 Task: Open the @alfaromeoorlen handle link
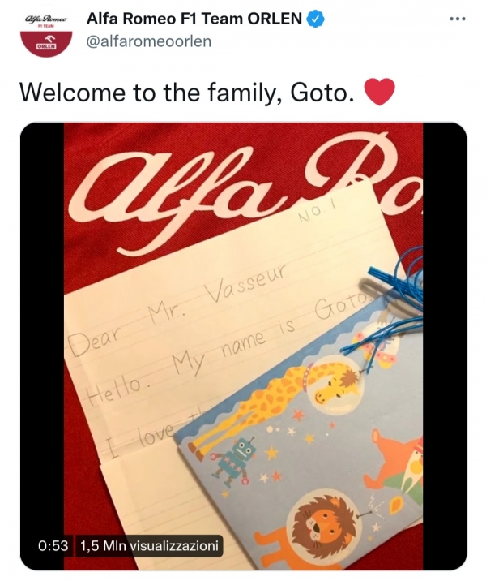click(x=149, y=41)
